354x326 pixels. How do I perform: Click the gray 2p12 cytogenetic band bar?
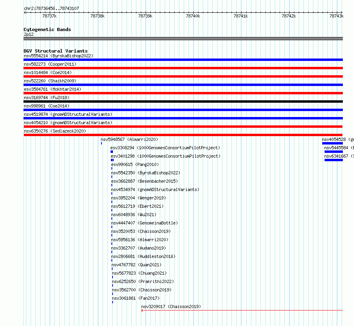(x=183, y=39)
